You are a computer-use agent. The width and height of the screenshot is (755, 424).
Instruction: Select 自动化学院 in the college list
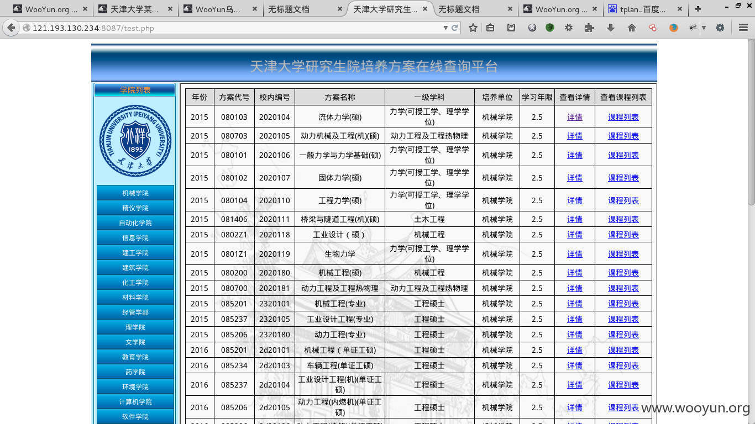(135, 223)
